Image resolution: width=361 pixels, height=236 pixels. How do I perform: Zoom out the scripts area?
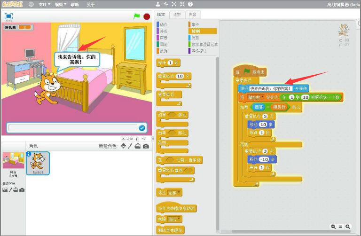tap(333, 227)
